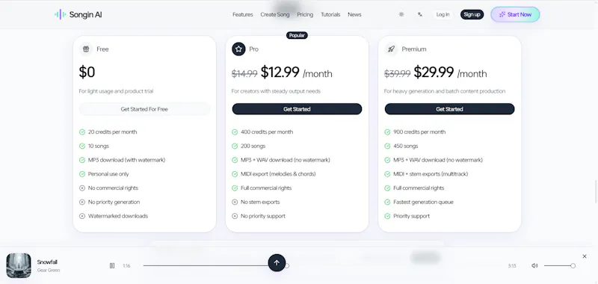The image size is (598, 284).
Task: Pause the Snowfall track
Action: (111, 265)
